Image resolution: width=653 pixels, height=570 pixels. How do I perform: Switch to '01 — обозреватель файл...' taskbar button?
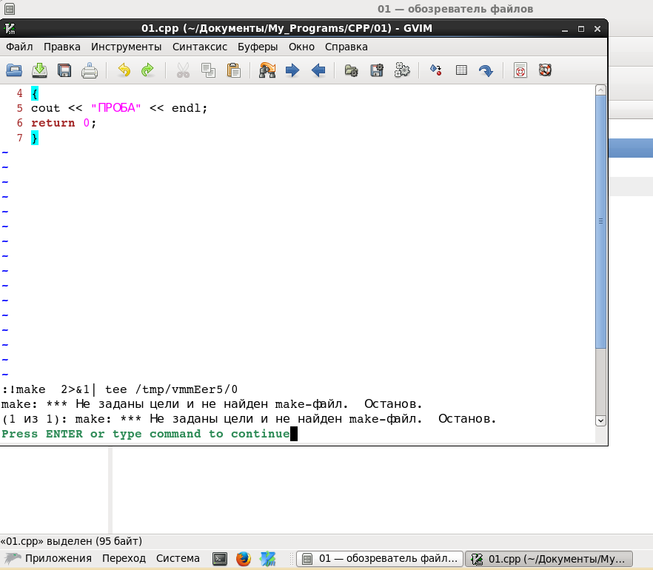379,559
